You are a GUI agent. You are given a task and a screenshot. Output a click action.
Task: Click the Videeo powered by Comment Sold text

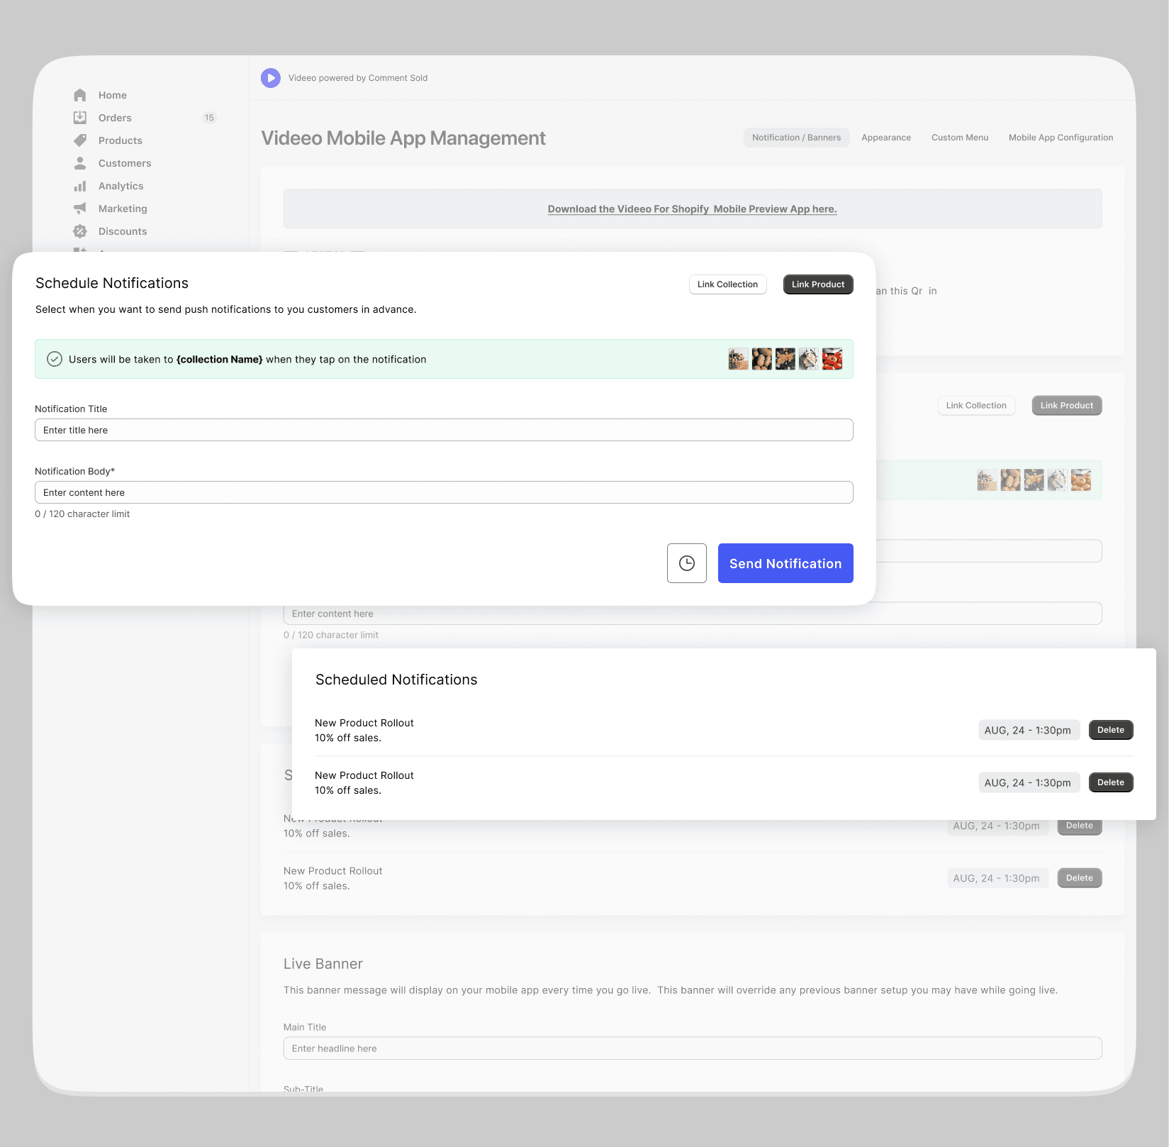point(358,78)
